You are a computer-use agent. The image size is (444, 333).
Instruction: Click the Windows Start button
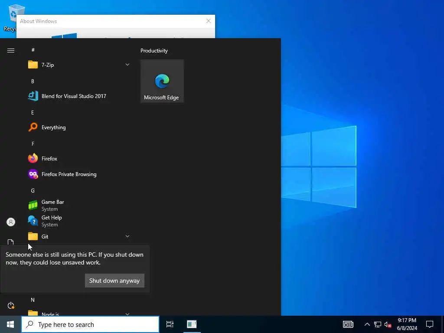tap(10, 324)
